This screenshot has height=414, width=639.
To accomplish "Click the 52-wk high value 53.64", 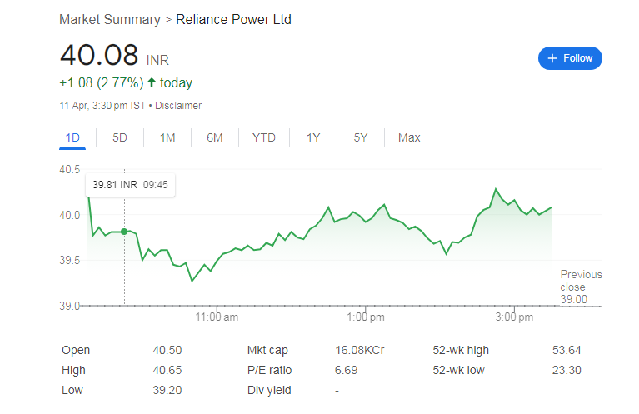I will click(x=567, y=350).
